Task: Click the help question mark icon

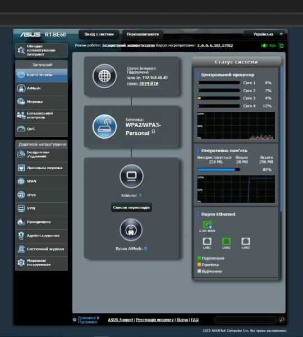Action: click(x=75, y=320)
